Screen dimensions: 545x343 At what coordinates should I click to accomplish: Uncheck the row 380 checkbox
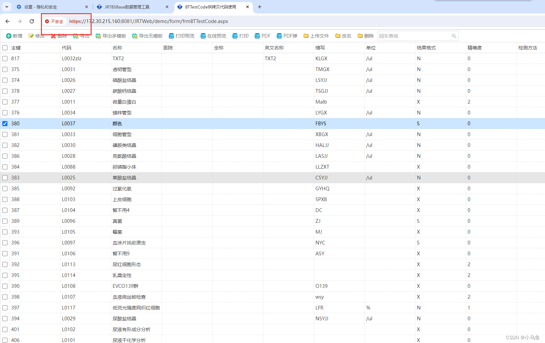tap(5, 124)
